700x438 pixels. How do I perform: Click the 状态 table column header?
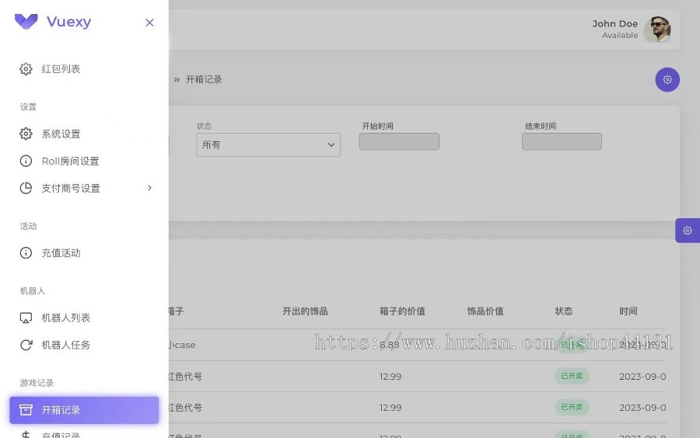pos(563,311)
